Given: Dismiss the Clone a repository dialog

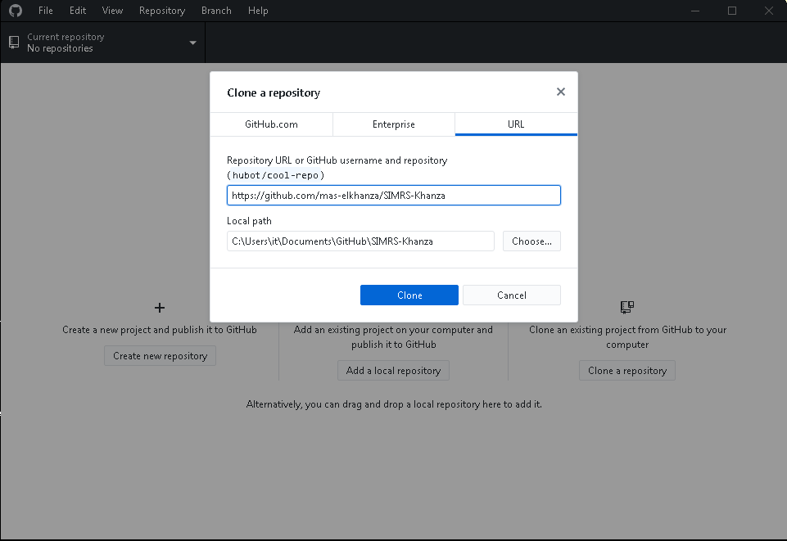Looking at the screenshot, I should coord(560,92).
